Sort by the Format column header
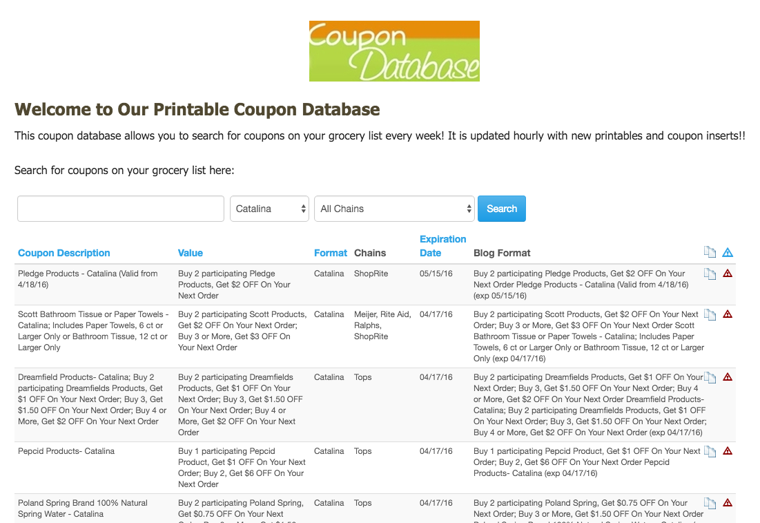The image size is (760, 523). (330, 253)
